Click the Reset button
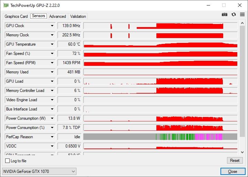 pos(235,161)
